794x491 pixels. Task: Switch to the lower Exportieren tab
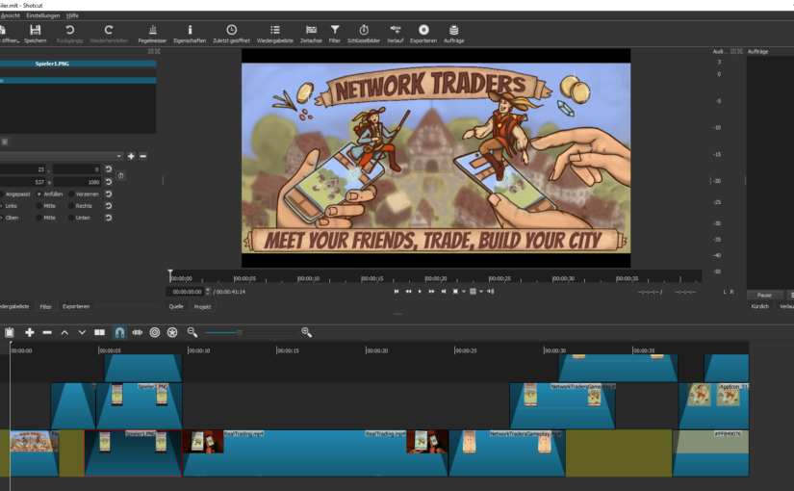pos(76,306)
